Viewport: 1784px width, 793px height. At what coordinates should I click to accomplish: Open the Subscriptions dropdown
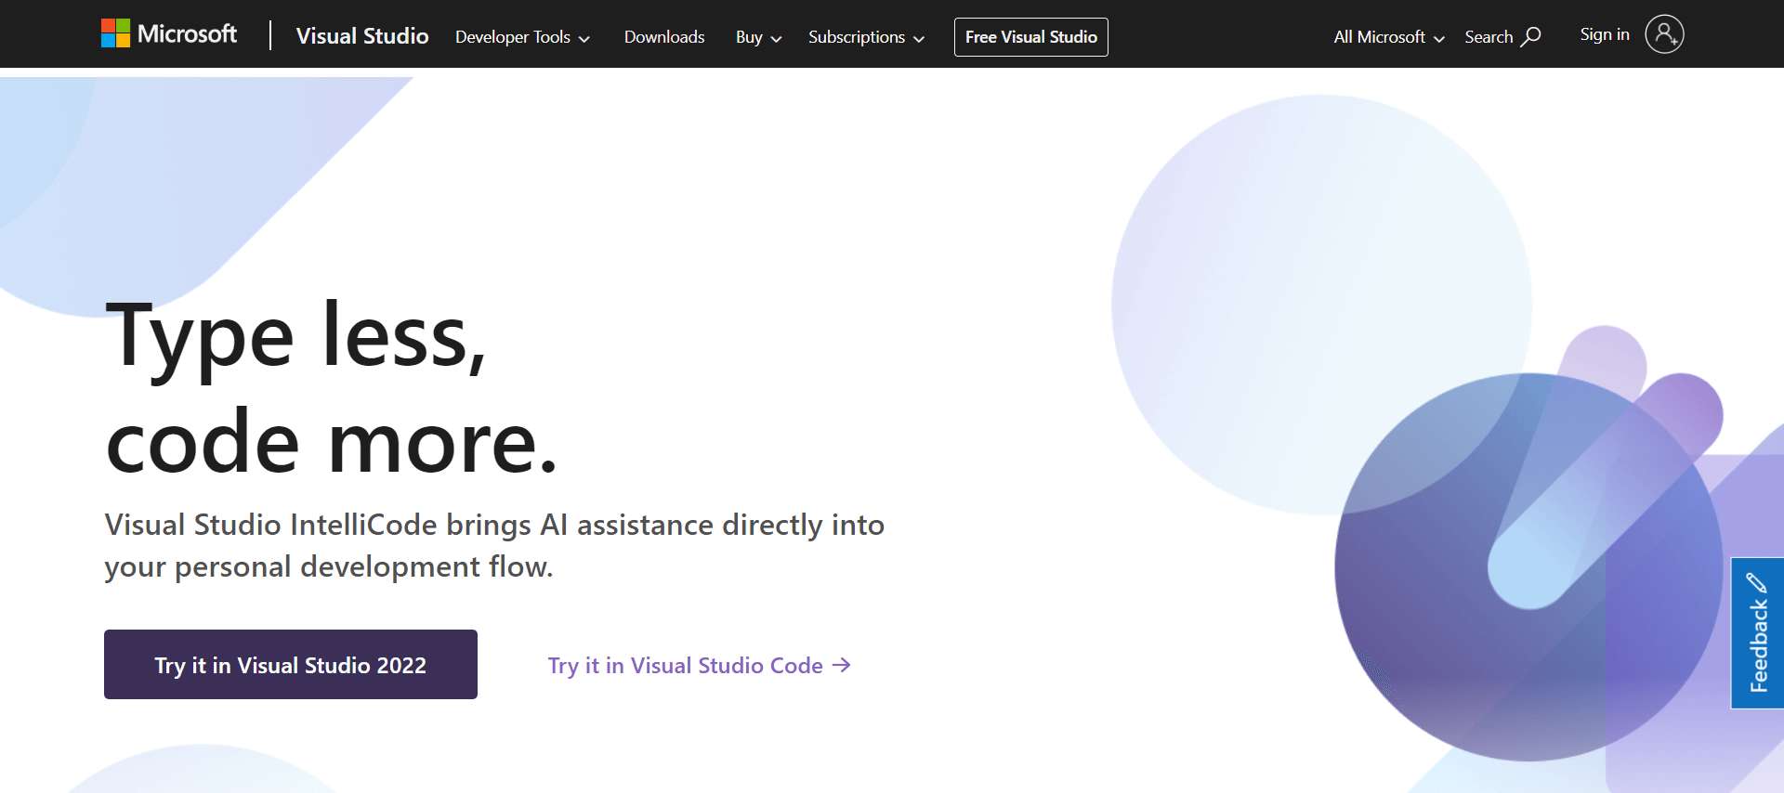pyautogui.click(x=866, y=37)
